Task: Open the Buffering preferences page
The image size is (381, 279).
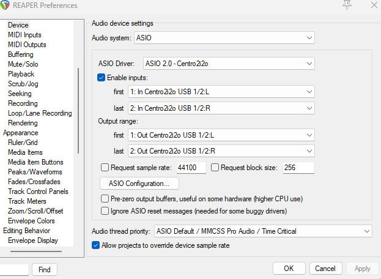Action: click(x=21, y=54)
